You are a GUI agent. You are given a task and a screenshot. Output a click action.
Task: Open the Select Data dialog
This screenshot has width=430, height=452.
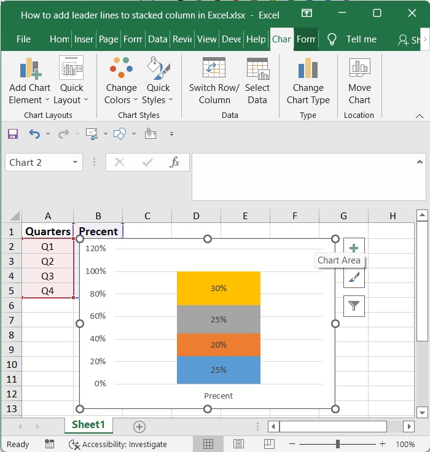257,81
